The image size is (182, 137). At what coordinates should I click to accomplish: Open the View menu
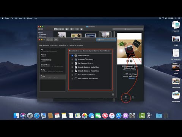(20, 18)
